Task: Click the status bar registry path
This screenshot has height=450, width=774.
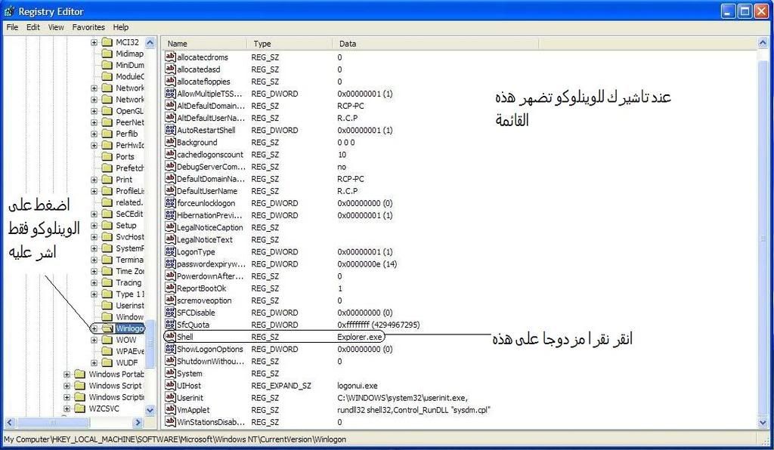Action: tap(175, 439)
